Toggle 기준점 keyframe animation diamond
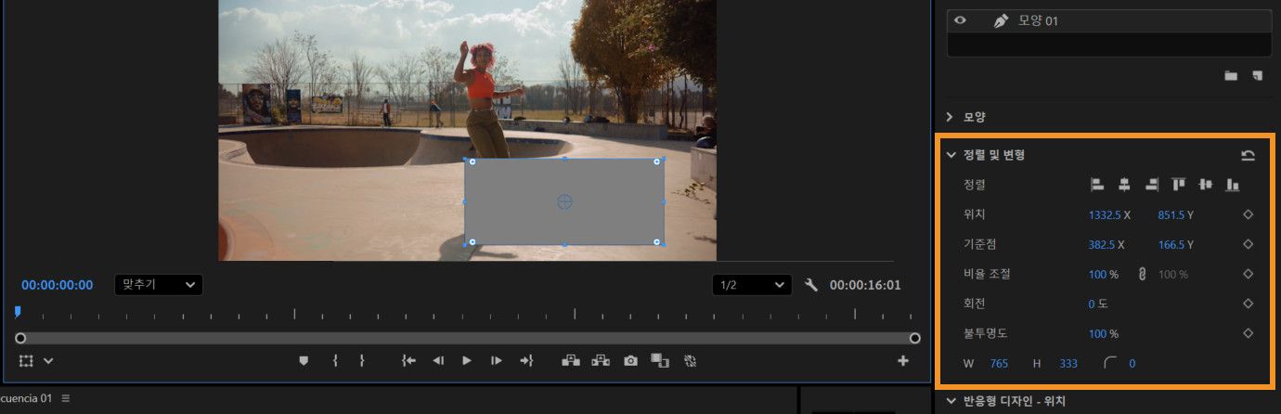Viewport: 1281px width, 414px height. coord(1248,244)
